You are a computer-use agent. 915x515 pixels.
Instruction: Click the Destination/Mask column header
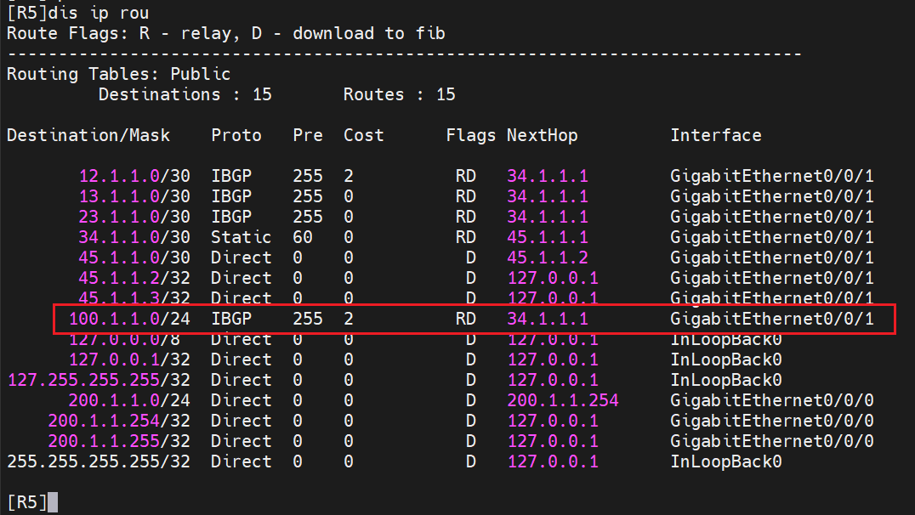point(88,135)
